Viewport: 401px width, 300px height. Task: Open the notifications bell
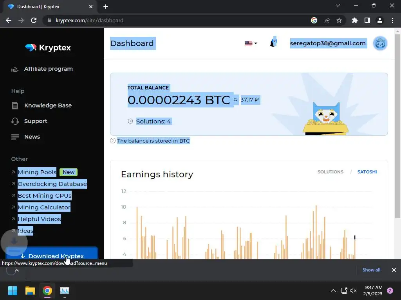coord(273,43)
